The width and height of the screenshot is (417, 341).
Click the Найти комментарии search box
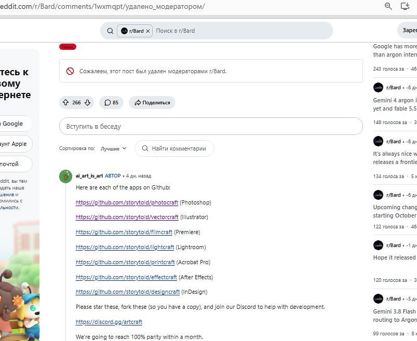174,148
